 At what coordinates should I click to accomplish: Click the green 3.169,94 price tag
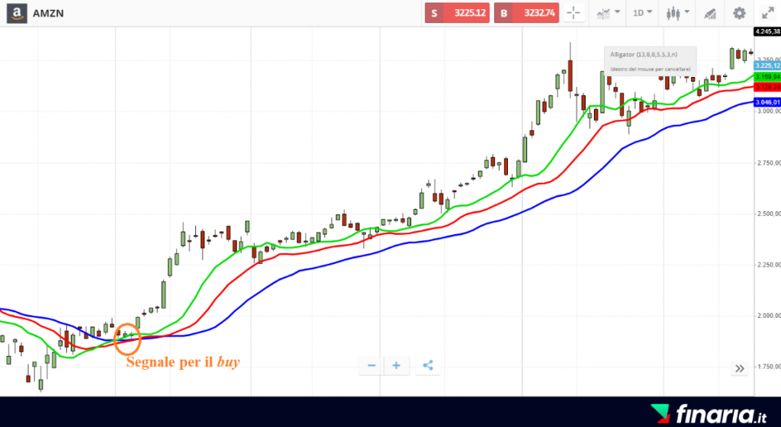[x=767, y=77]
